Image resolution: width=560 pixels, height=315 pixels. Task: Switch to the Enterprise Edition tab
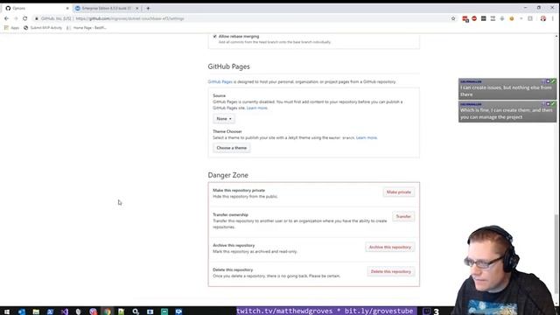[107, 8]
